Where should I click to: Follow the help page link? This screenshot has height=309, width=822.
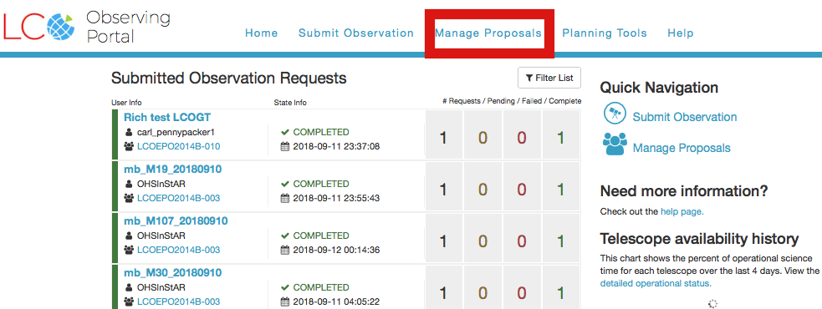click(682, 211)
